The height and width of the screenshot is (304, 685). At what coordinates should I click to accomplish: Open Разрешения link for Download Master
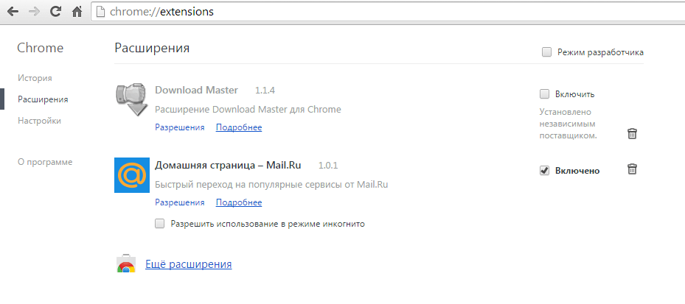(179, 127)
